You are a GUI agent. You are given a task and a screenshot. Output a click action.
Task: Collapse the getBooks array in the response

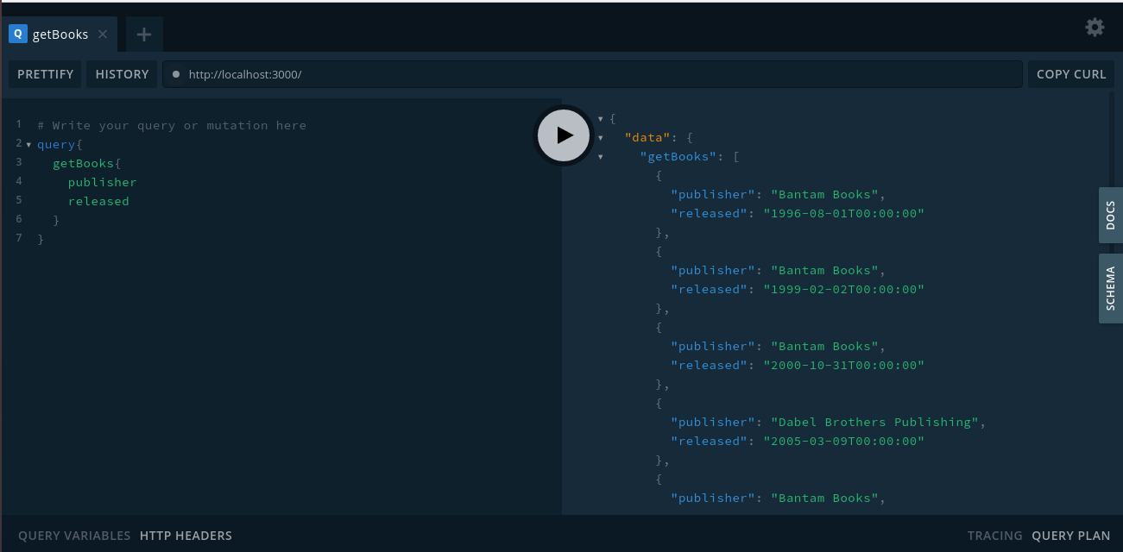coord(600,156)
